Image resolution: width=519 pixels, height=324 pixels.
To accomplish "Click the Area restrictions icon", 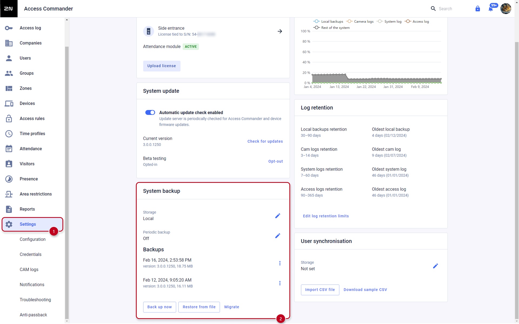I will coord(9,194).
